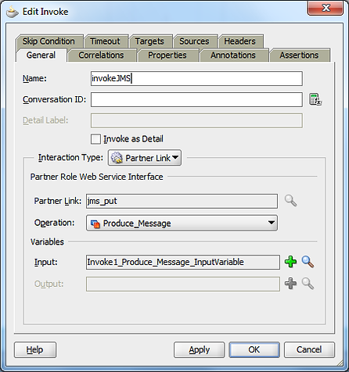Viewport: 349px width, 372px height.
Task: Click into the Conversation ID field
Action: [196, 99]
